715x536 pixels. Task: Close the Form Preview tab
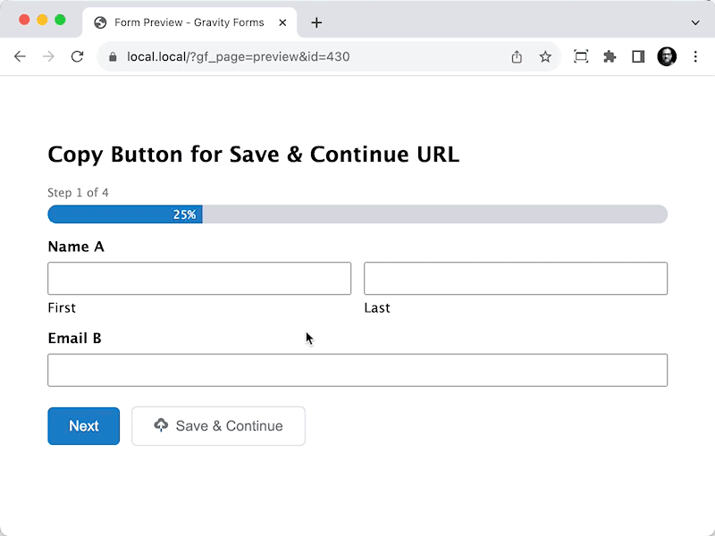click(x=282, y=22)
